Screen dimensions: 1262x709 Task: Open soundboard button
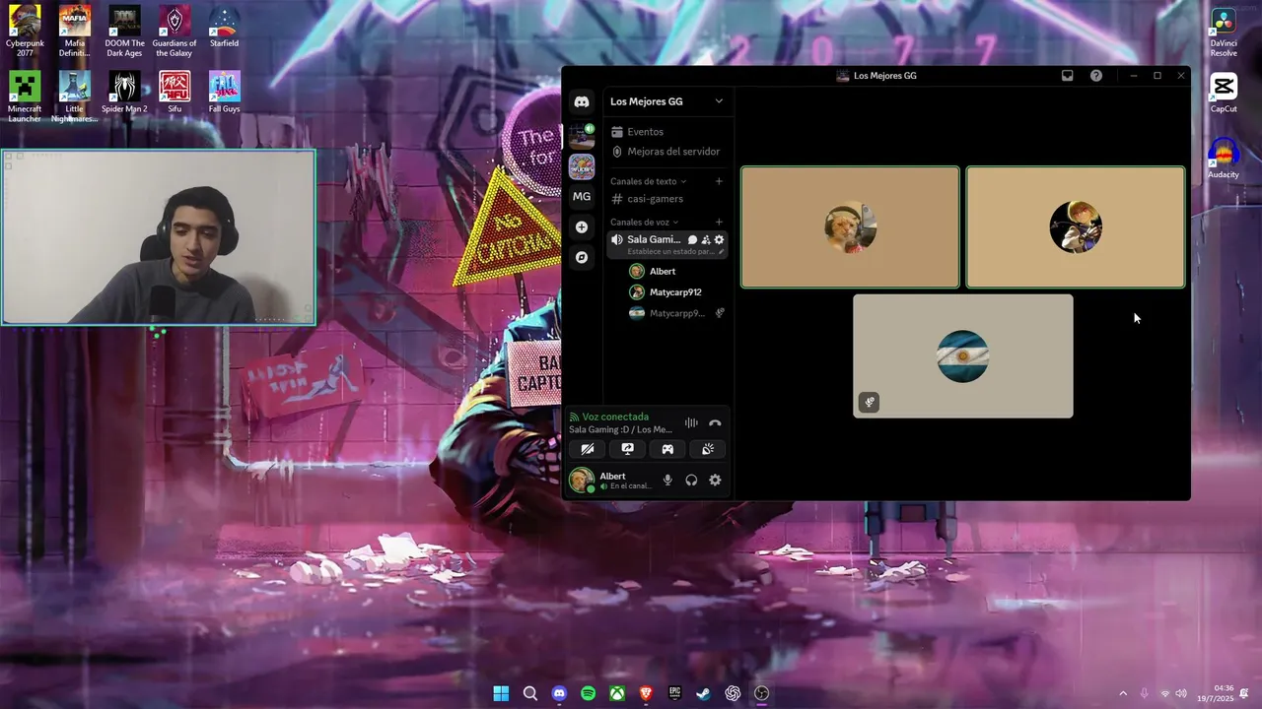tap(708, 449)
